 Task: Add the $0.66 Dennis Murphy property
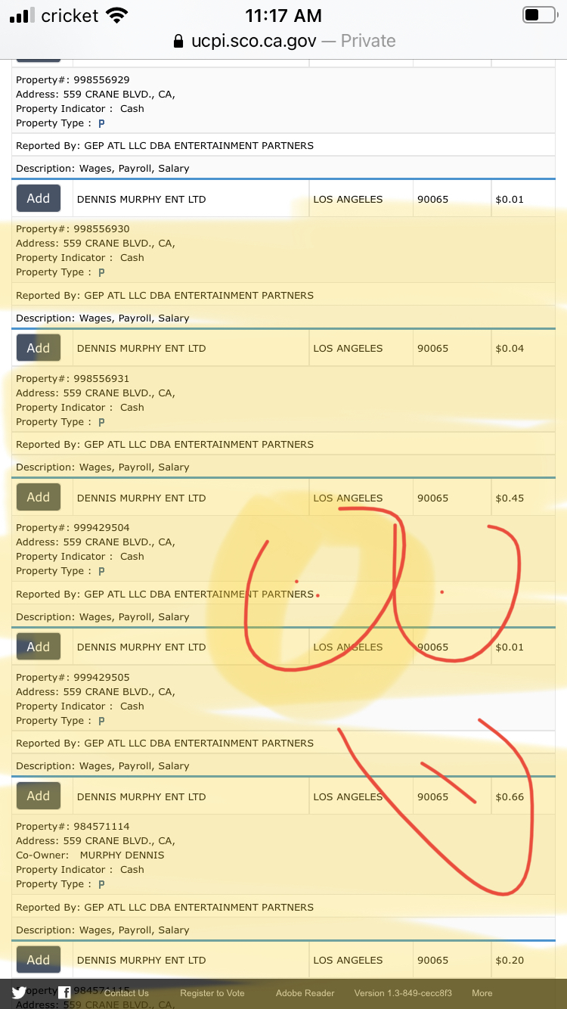tap(39, 796)
